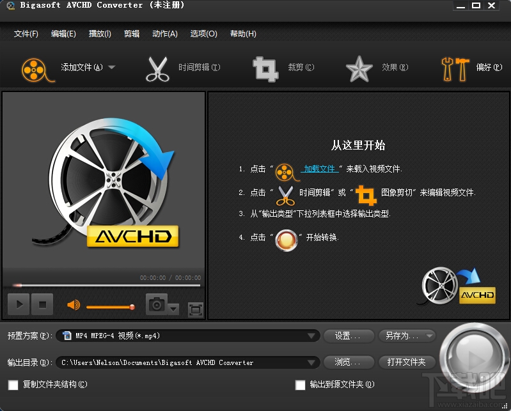Image resolution: width=511 pixels, height=411 pixels.
Task: Open the Preferences tools icon
Action: [455, 69]
